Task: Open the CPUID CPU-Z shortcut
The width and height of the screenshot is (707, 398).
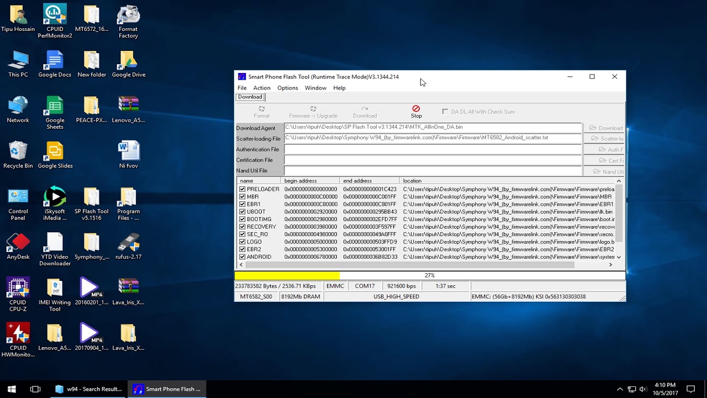Action: click(x=18, y=295)
